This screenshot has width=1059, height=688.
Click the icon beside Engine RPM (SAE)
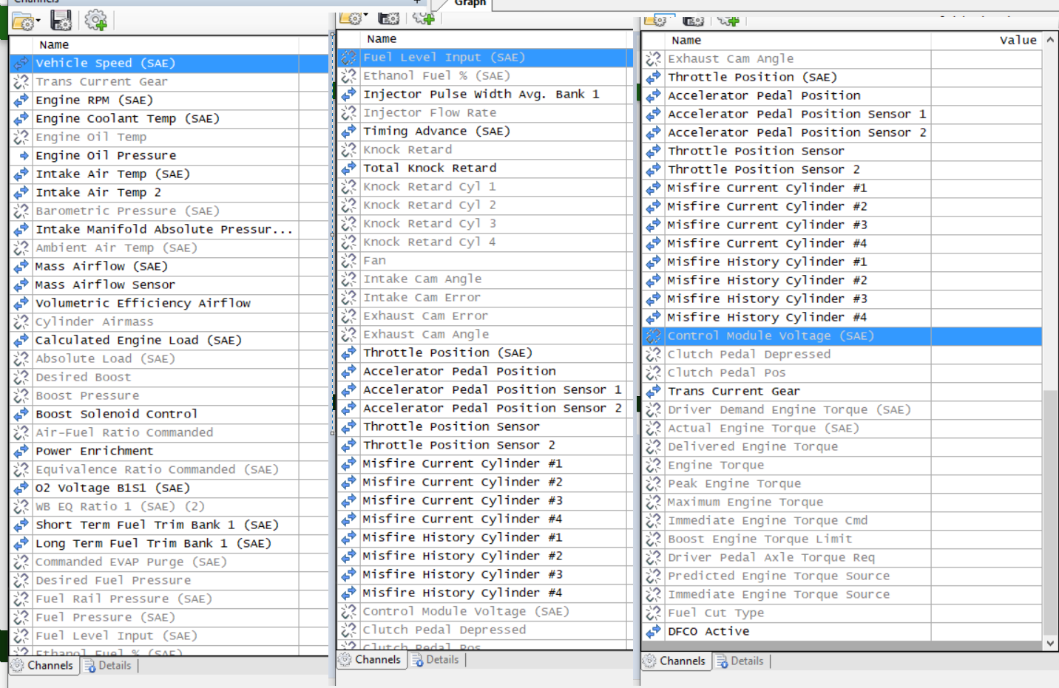[21, 101]
